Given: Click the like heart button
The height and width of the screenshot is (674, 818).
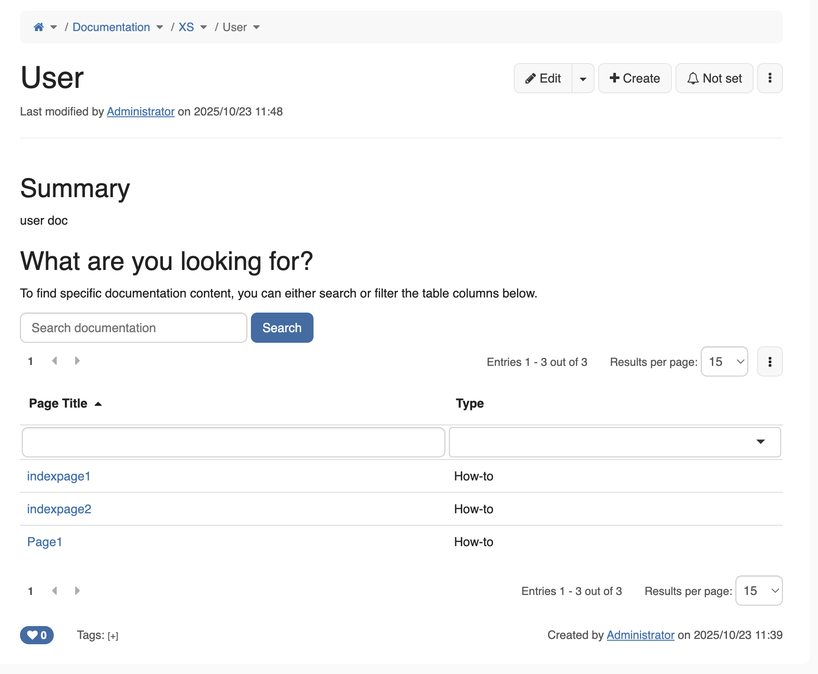Looking at the screenshot, I should 36,635.
